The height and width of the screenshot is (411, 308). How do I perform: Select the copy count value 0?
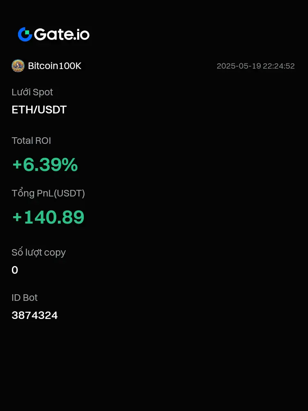click(15, 270)
